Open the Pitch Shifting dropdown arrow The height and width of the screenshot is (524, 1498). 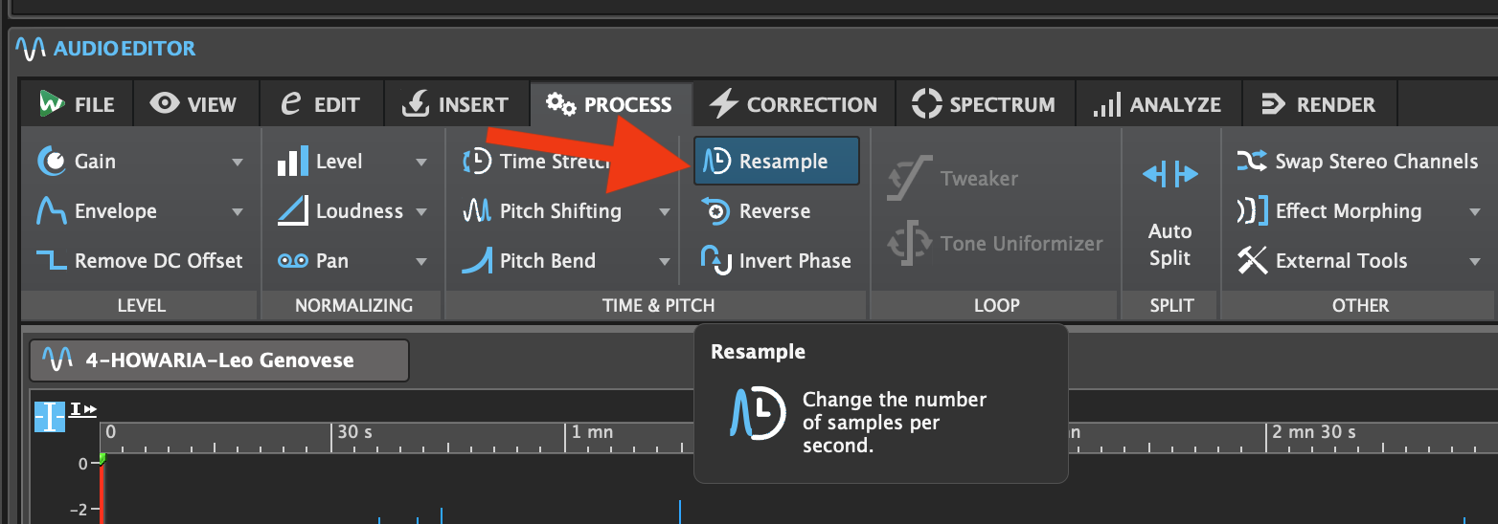pyautogui.click(x=665, y=211)
